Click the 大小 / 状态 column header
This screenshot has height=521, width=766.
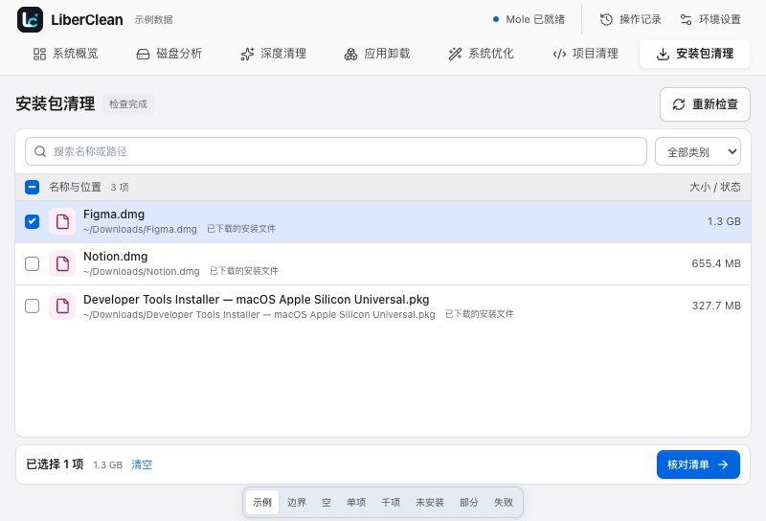(x=715, y=187)
